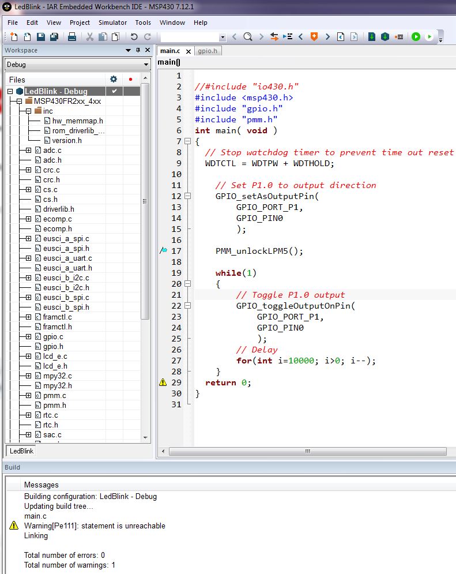Click the gear column header in Files
This screenshot has height=574, width=456.
point(114,79)
